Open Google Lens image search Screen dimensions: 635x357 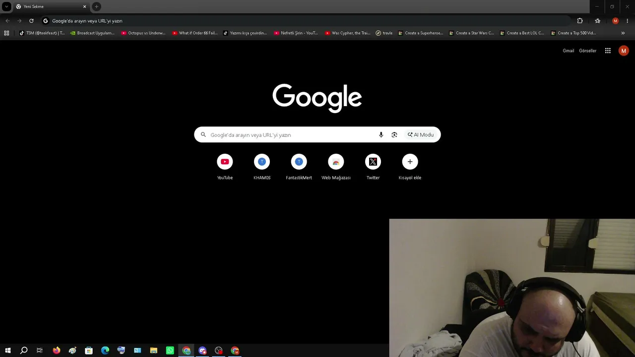click(394, 135)
